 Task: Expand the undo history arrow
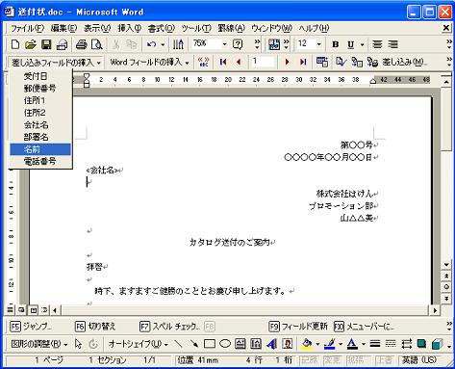click(163, 44)
